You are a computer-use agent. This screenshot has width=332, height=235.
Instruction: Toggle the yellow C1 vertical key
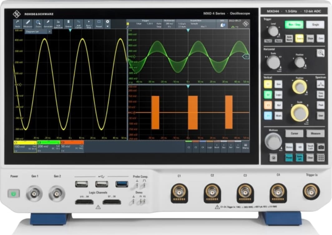point(268,84)
